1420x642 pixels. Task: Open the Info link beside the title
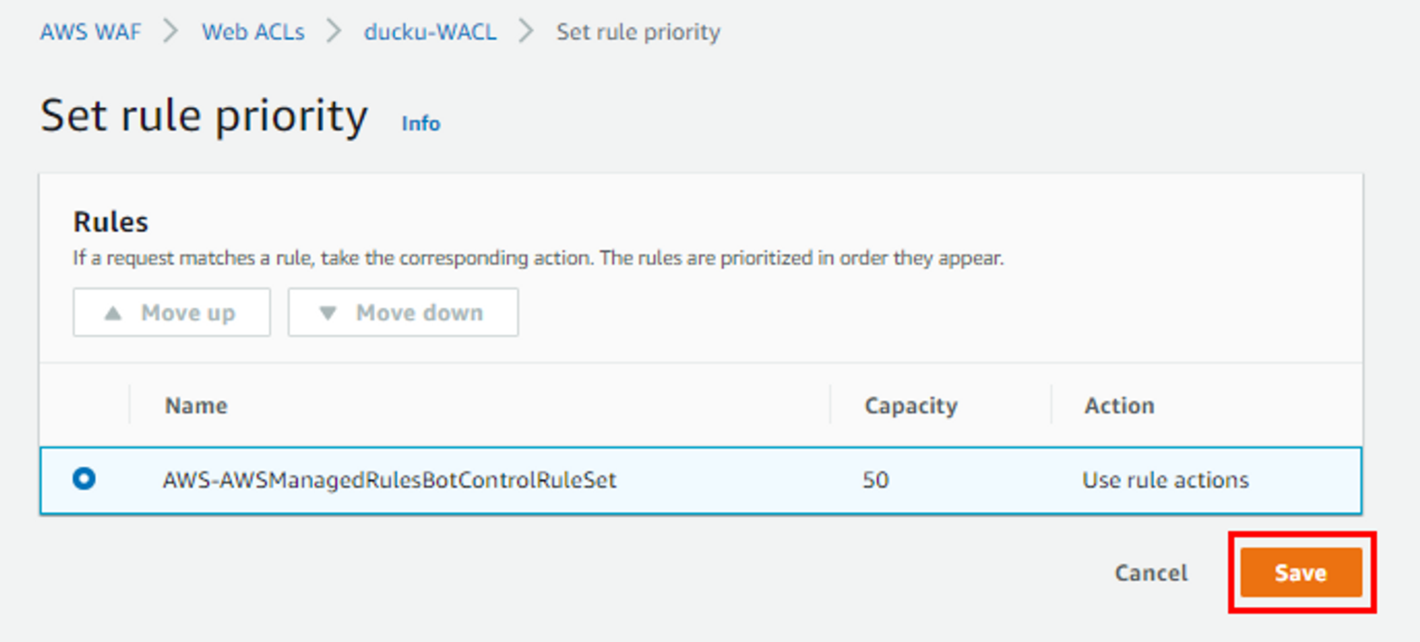(421, 123)
